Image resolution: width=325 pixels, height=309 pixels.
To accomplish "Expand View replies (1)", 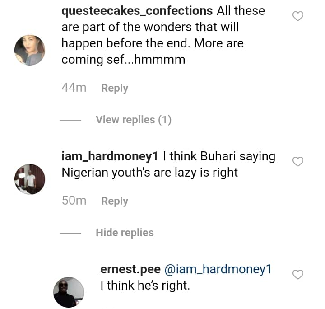I will click(134, 120).
